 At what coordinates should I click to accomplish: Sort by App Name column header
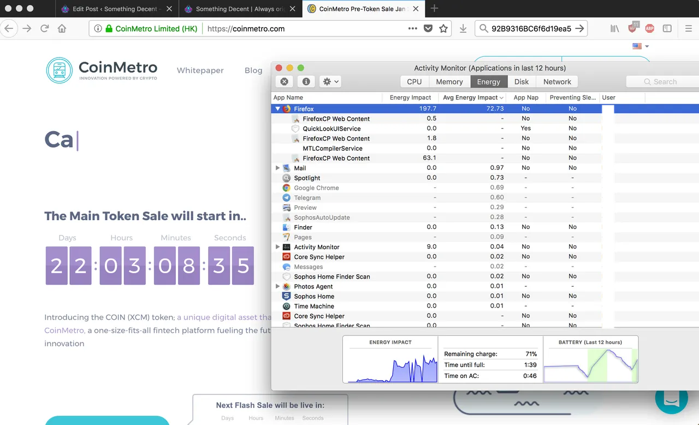point(327,97)
